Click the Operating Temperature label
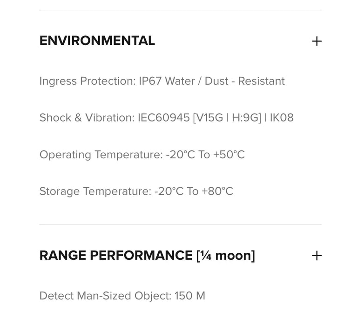Viewport: 358px width, 326px height. (101, 155)
